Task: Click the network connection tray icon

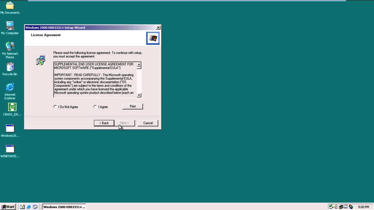Action: [341, 207]
